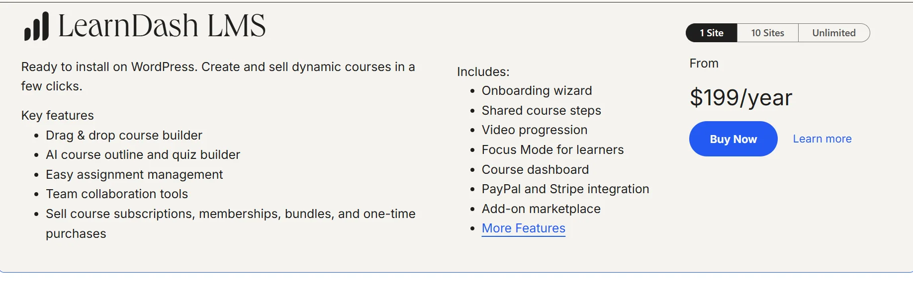The height and width of the screenshot is (287, 913).
Task: Select the 1 Site pricing option
Action: [x=711, y=33]
